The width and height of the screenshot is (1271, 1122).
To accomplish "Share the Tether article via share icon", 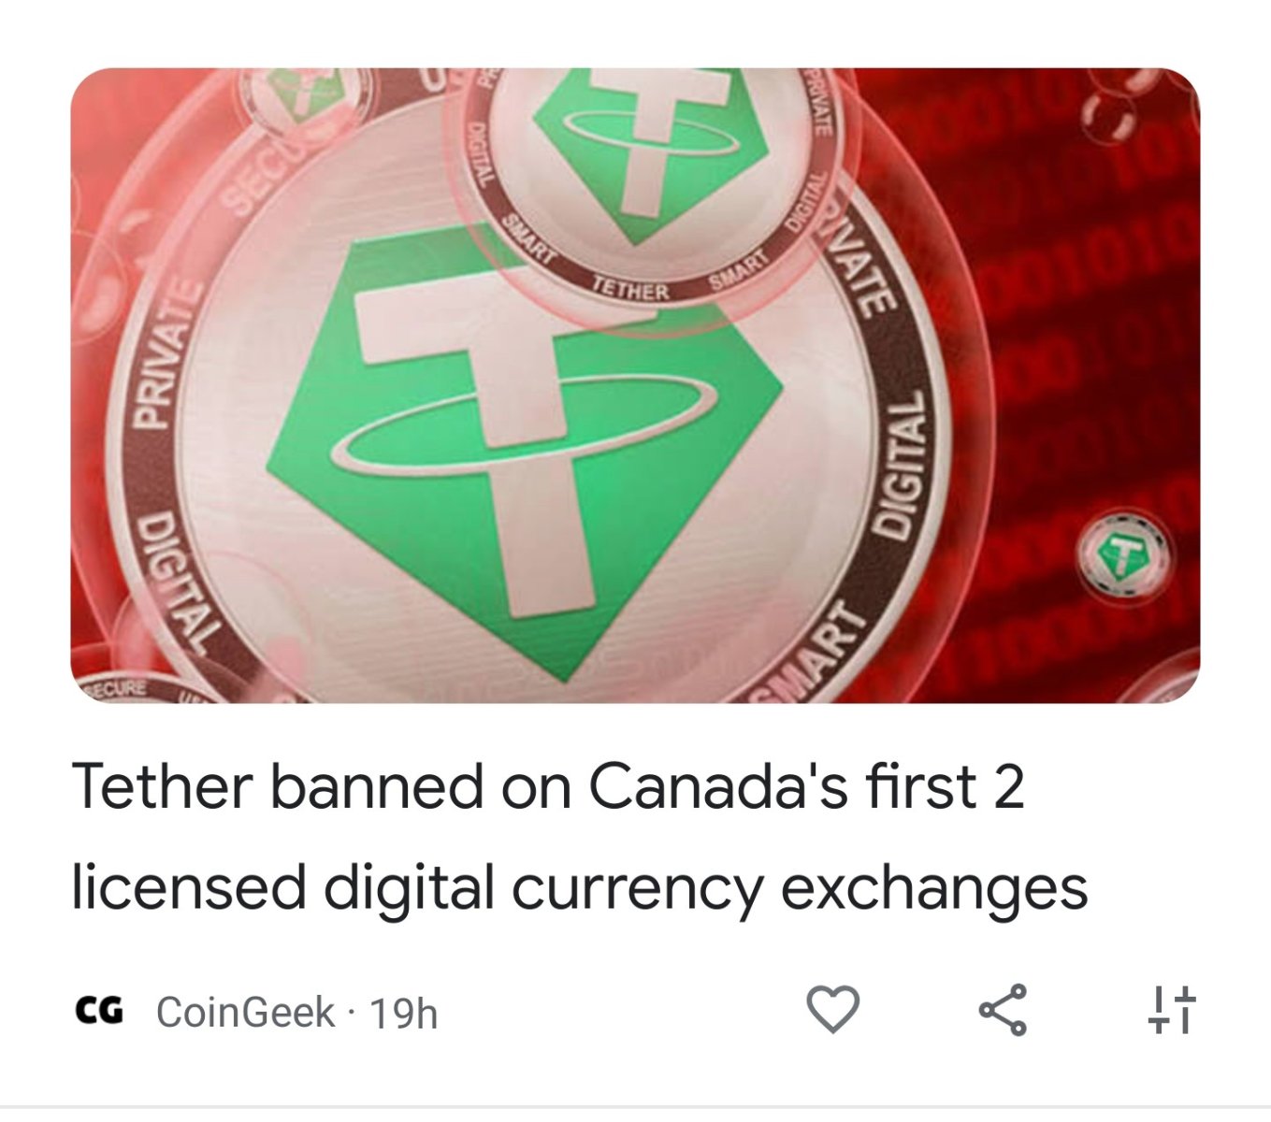I will coord(1002,1010).
